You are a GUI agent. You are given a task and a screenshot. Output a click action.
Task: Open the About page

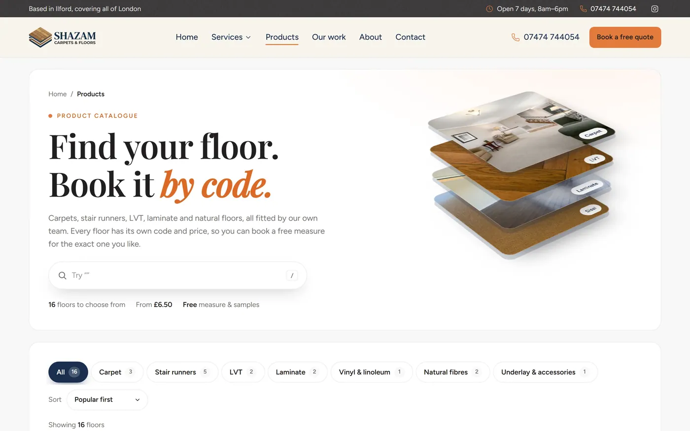tap(371, 37)
